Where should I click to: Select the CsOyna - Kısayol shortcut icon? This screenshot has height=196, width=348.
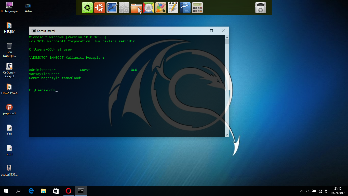[9, 70]
